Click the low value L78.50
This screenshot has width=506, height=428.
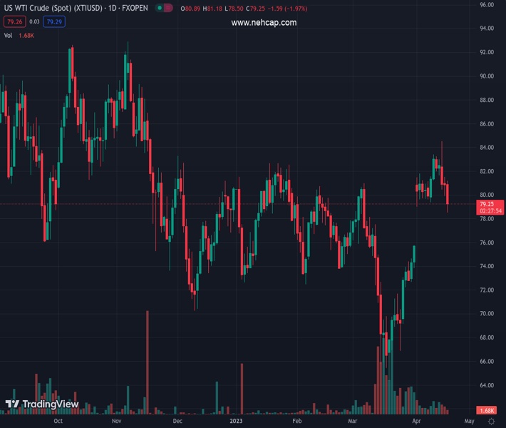pyautogui.click(x=234, y=9)
